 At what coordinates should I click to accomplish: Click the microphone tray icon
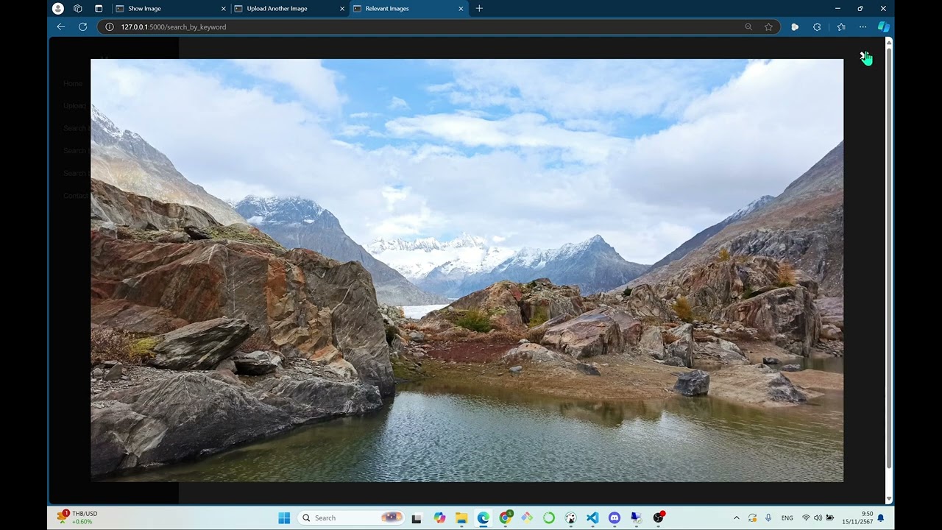click(x=768, y=518)
